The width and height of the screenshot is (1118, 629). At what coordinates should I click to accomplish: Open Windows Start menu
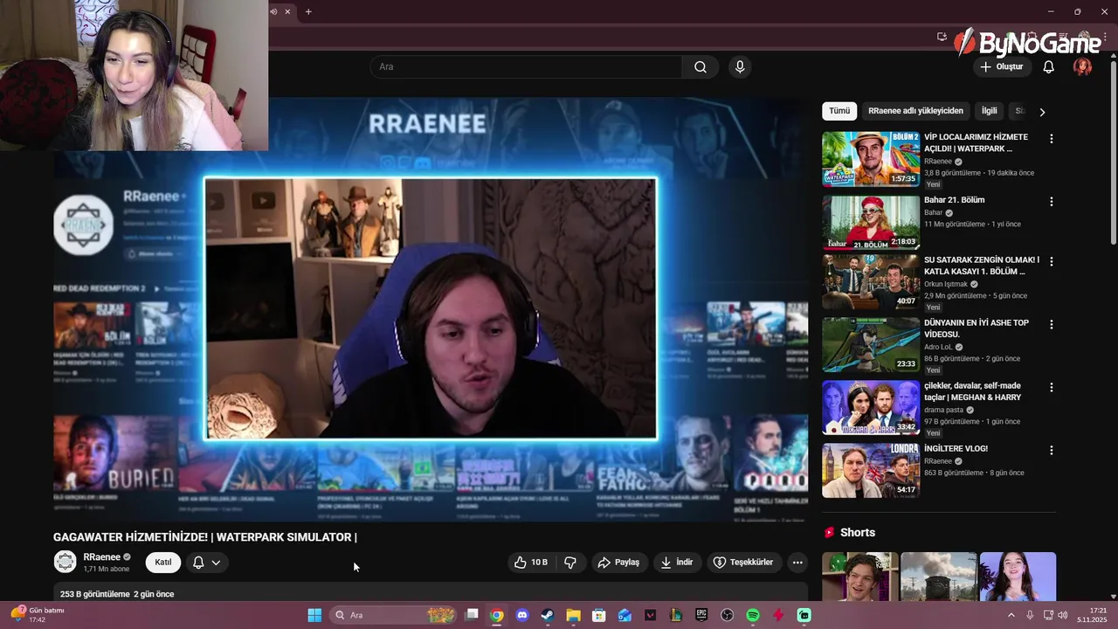(314, 615)
